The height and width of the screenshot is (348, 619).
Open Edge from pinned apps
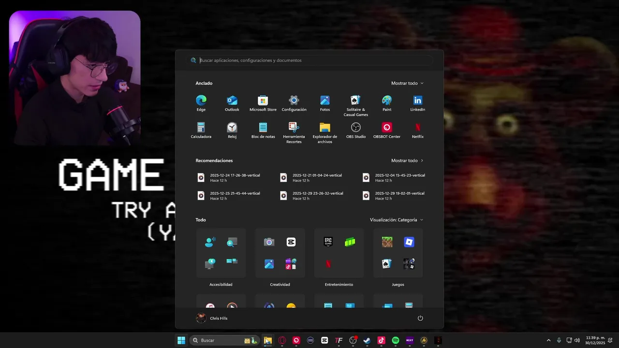[x=201, y=103]
